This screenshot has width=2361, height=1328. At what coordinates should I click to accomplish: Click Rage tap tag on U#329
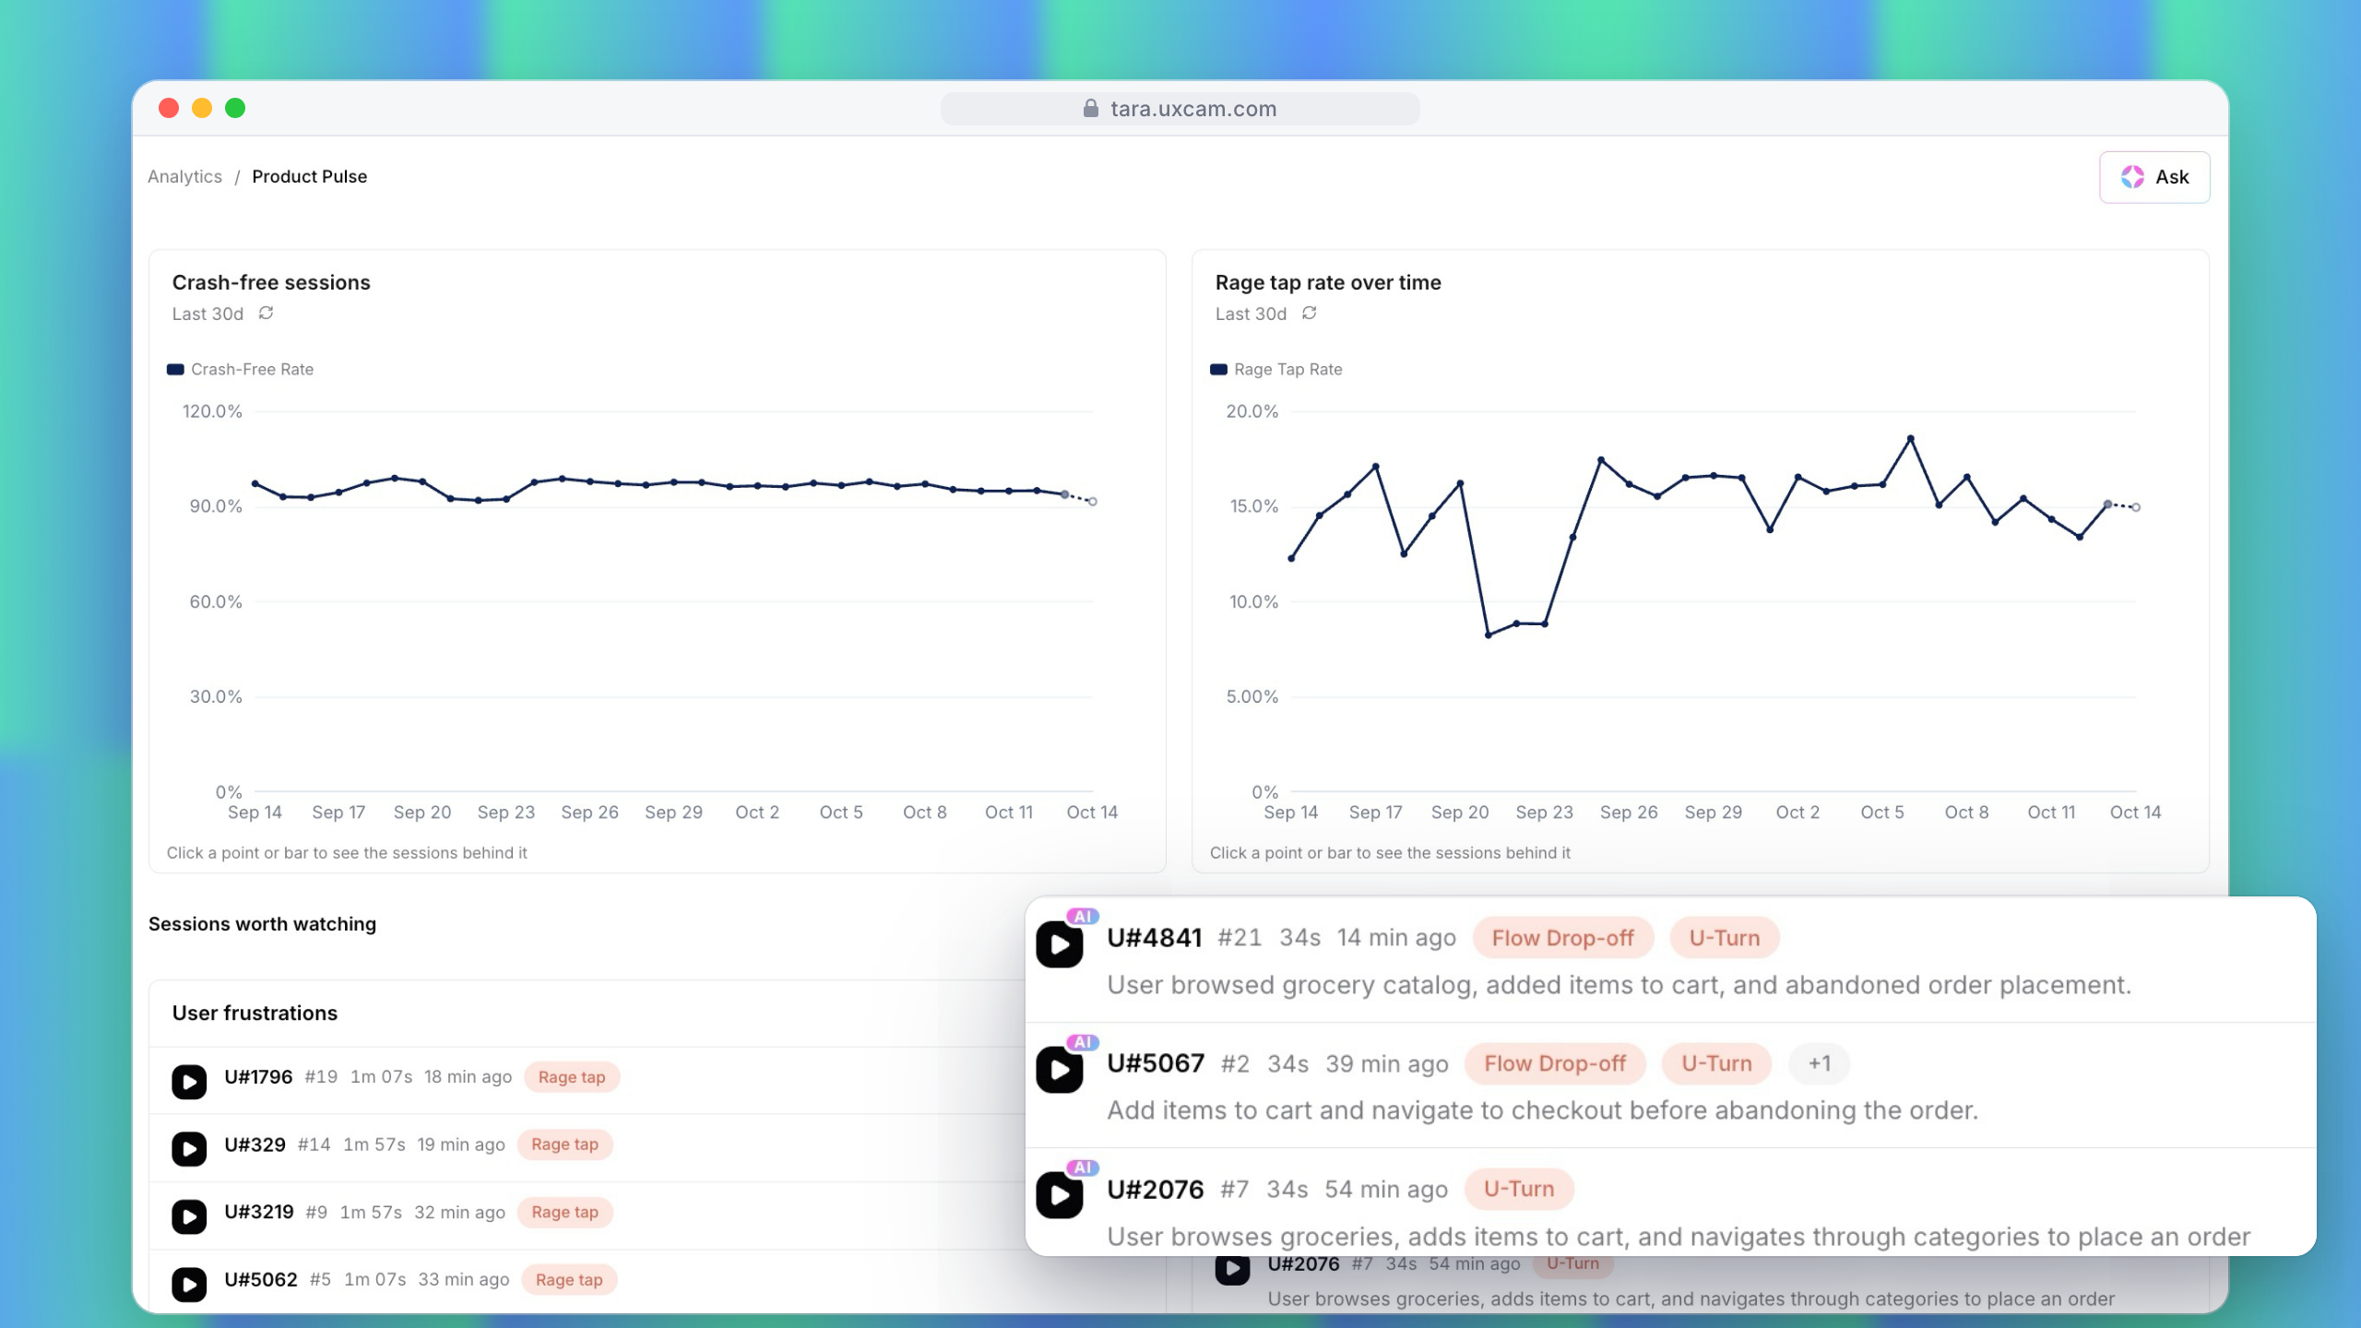coord(564,1144)
